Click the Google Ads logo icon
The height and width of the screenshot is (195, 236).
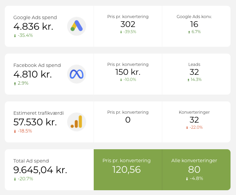tap(77, 26)
